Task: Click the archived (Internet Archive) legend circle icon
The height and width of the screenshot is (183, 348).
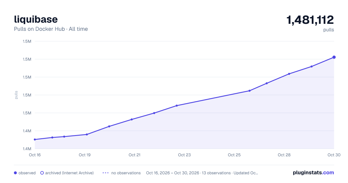Action: (x=42, y=173)
